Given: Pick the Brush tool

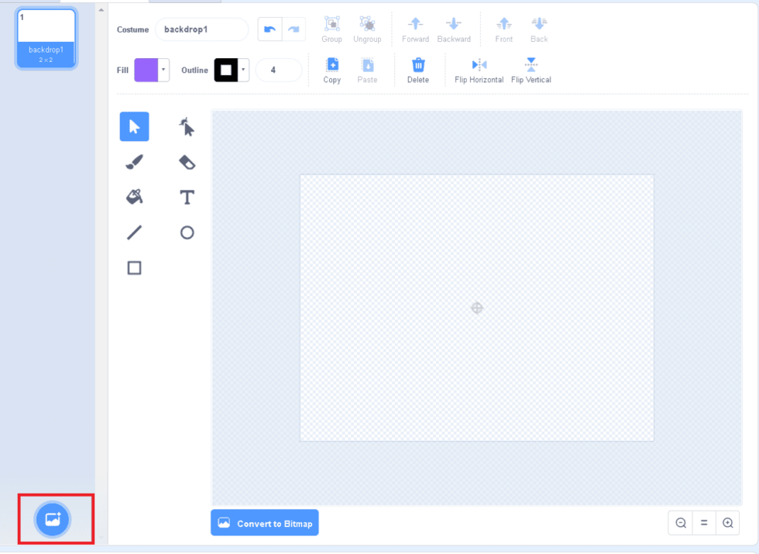Looking at the screenshot, I should coord(134,162).
